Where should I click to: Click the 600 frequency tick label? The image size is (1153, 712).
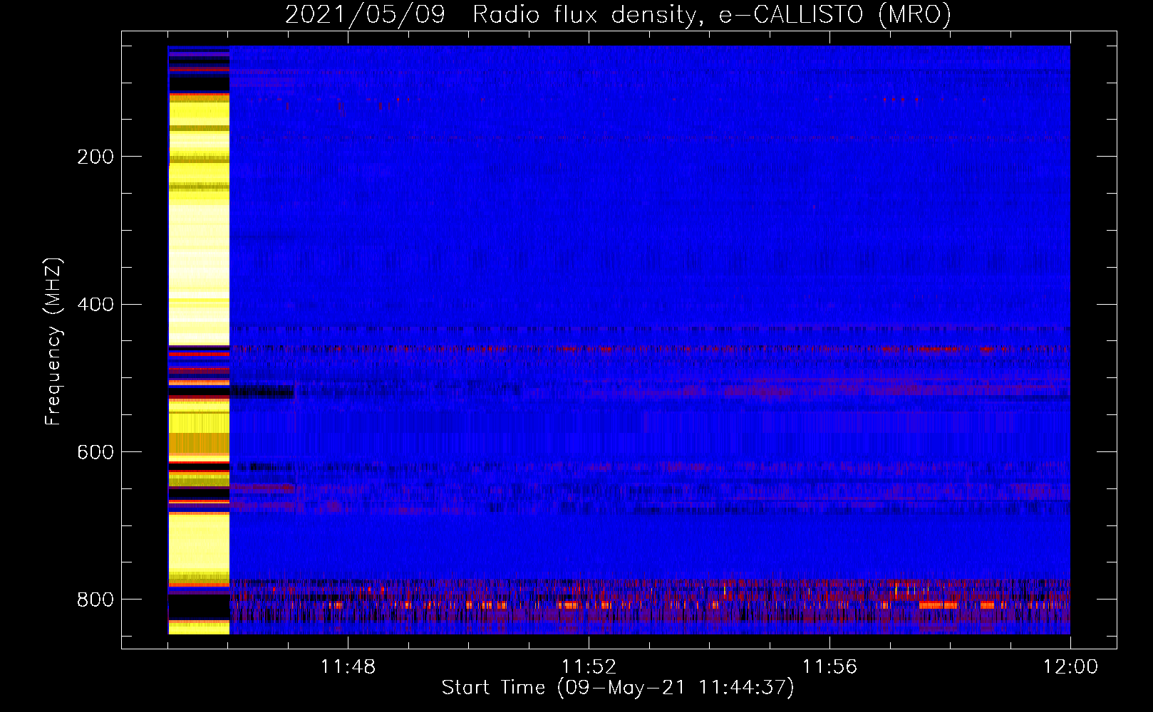[x=95, y=453]
